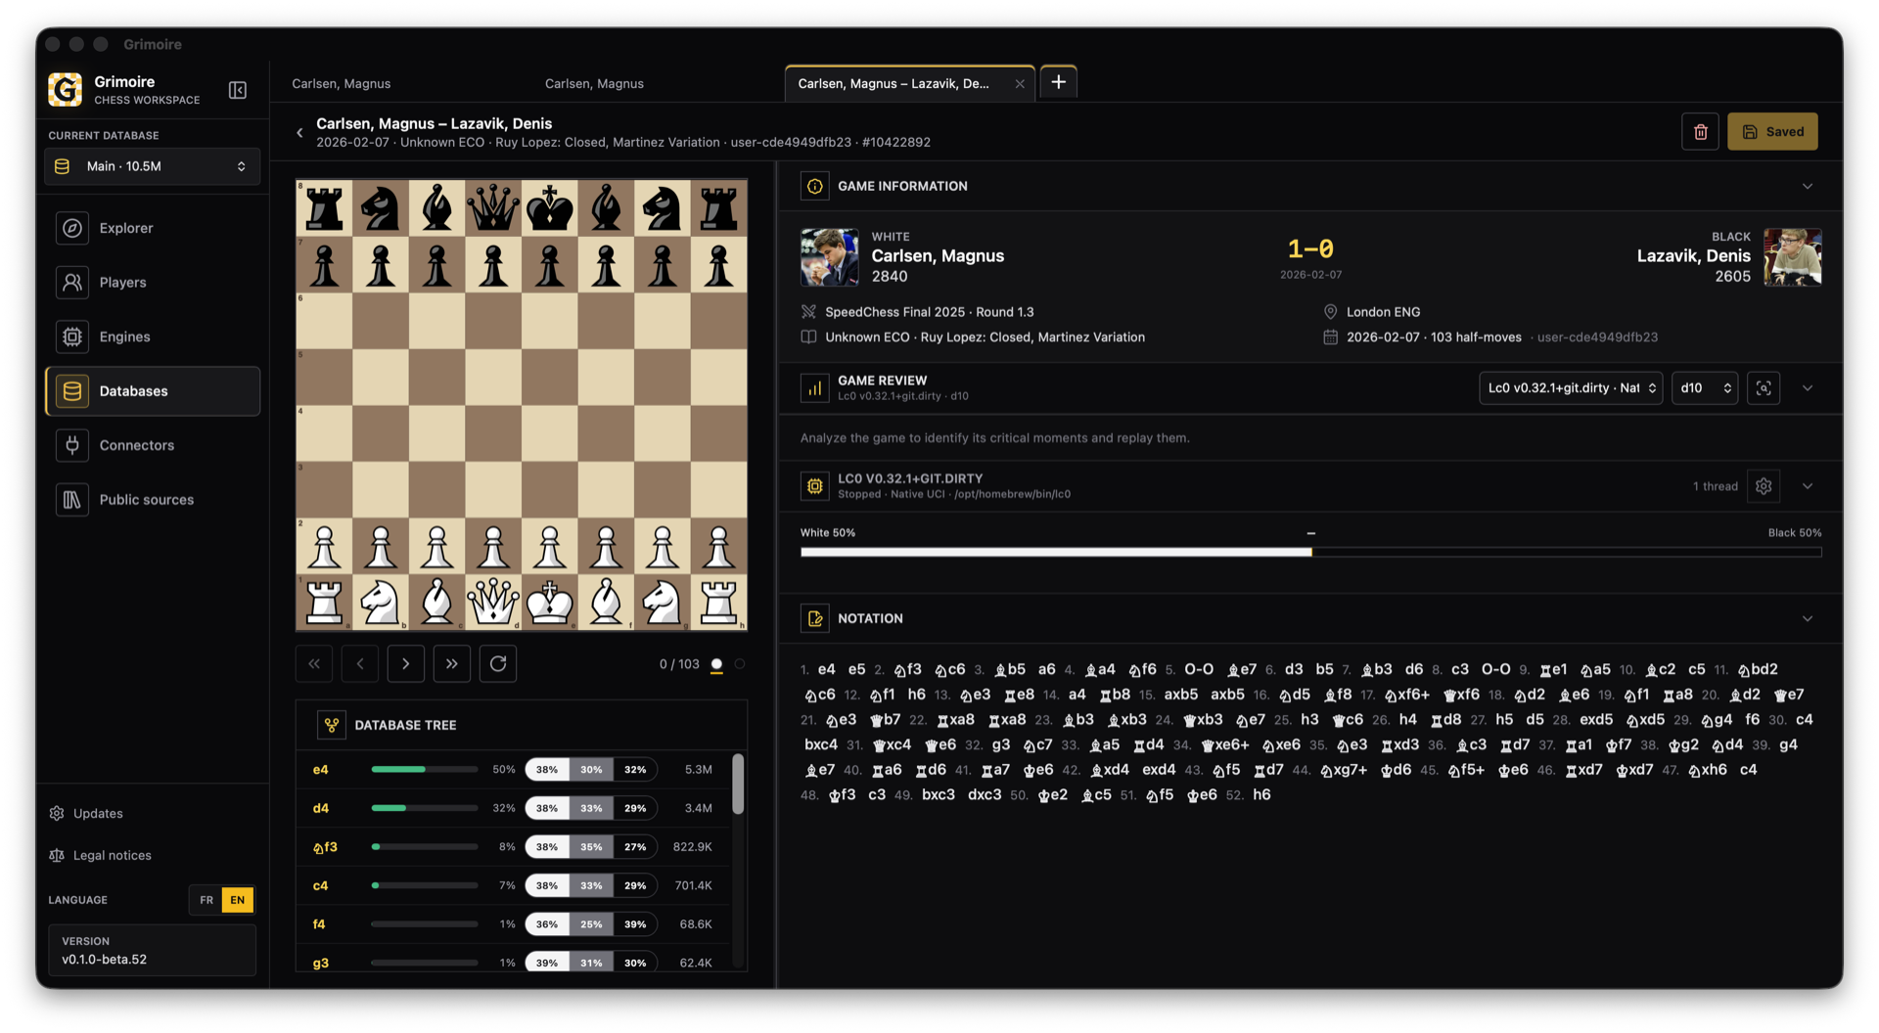Go back with the arrow beside game title
The image size is (1879, 1033).
pos(299,132)
